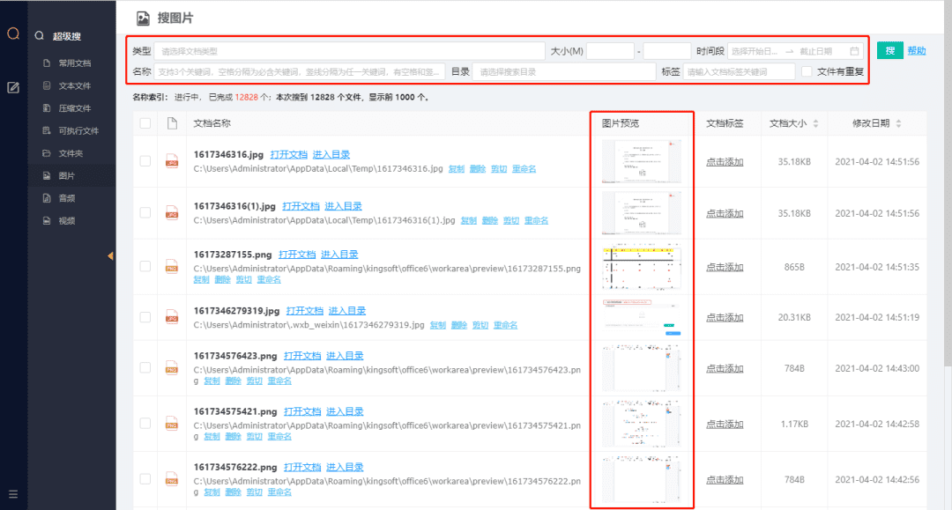Open the 类型 document type dropdown
This screenshot has height=510, width=952.
[x=349, y=51]
